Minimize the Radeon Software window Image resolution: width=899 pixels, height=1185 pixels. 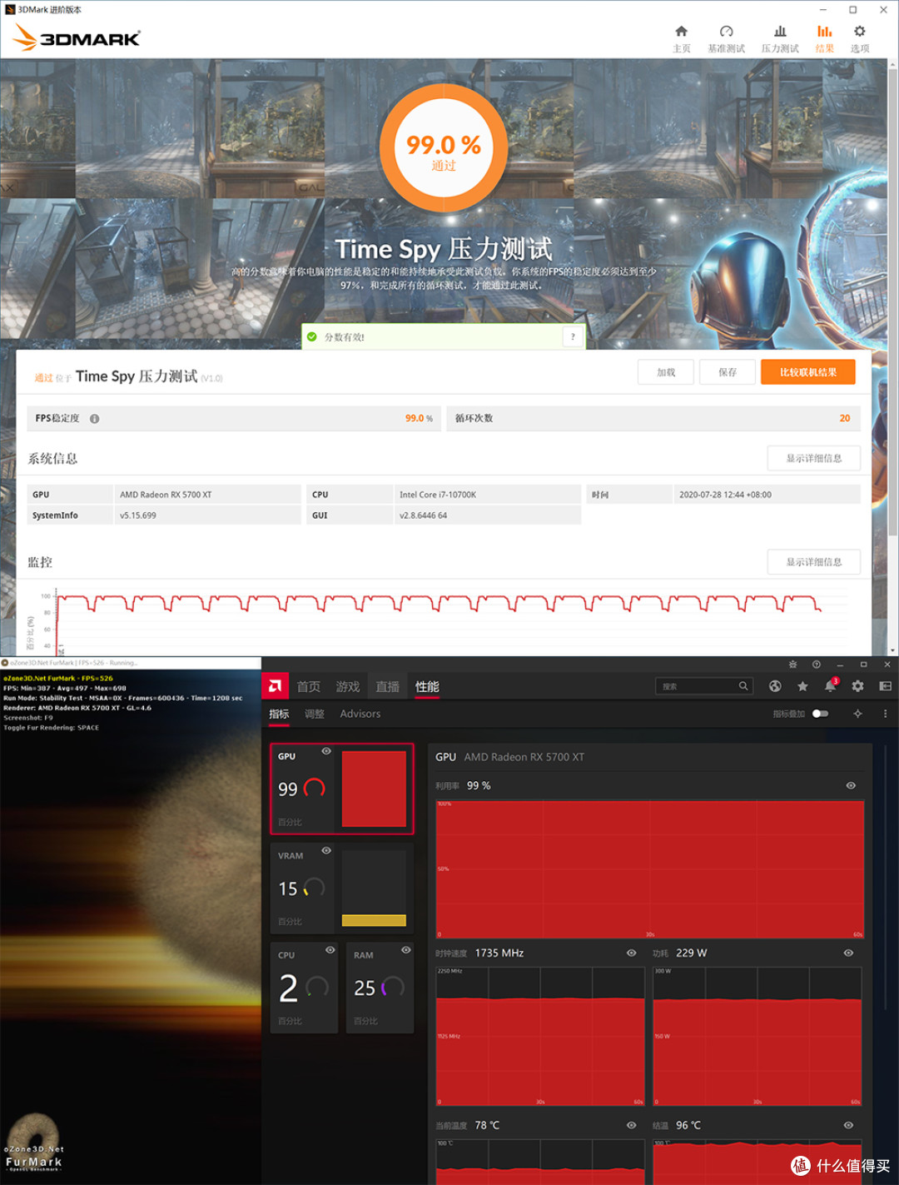pyautogui.click(x=840, y=665)
